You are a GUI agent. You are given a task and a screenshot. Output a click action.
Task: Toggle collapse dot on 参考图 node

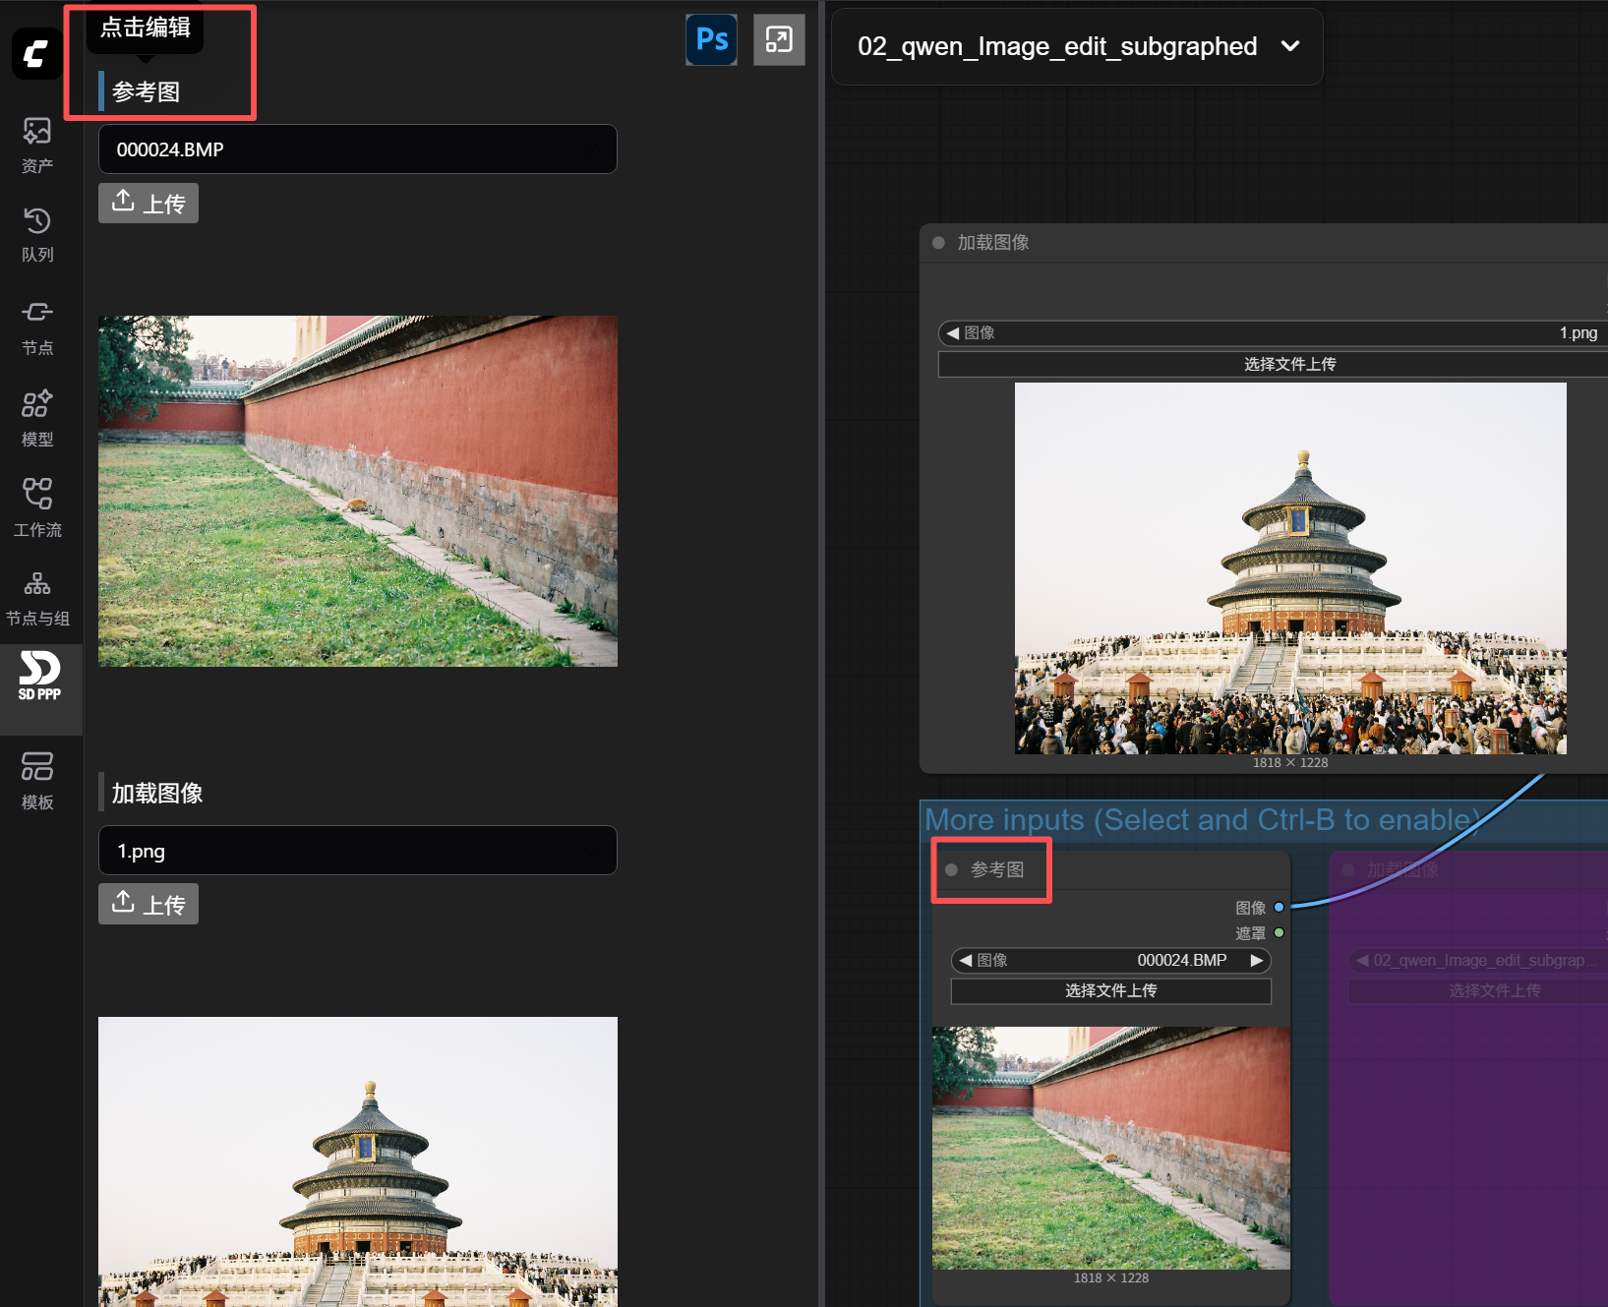click(x=951, y=870)
